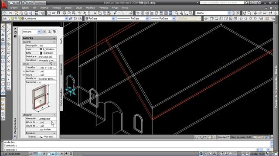Open the Modificar menu

pos(90,8)
